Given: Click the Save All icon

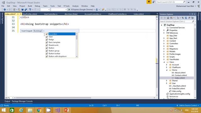Looking at the screenshot, I should 26,10.
